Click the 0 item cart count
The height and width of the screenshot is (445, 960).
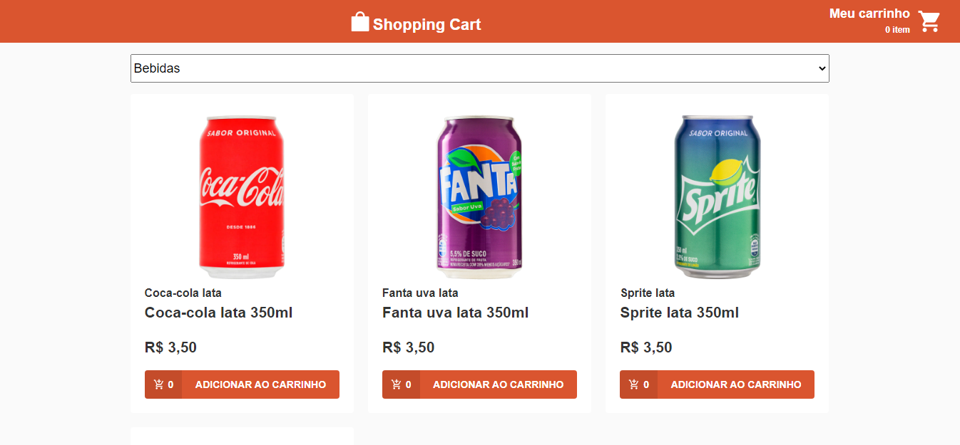(x=897, y=30)
